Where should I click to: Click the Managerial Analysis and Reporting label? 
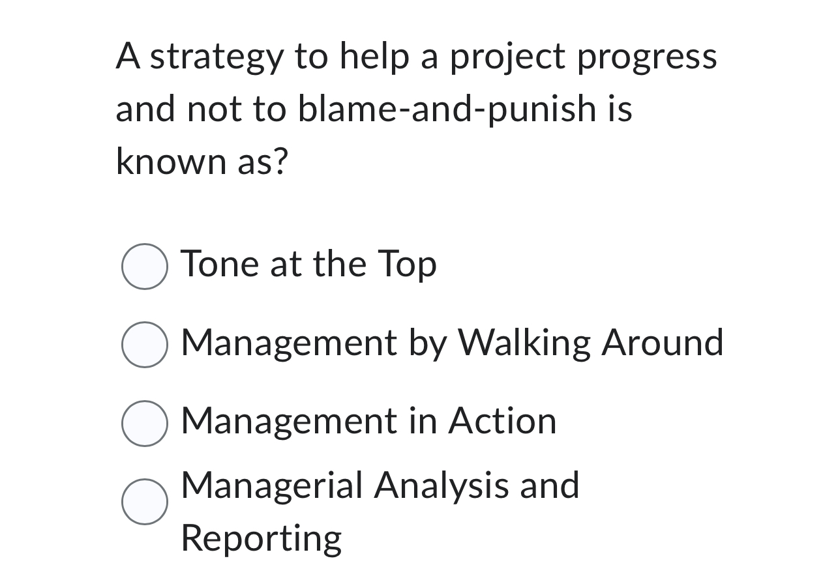(380, 485)
